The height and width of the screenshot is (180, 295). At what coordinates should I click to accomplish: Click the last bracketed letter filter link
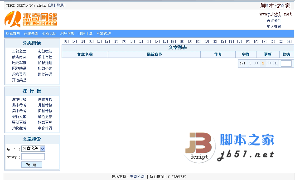(x=290, y=41)
